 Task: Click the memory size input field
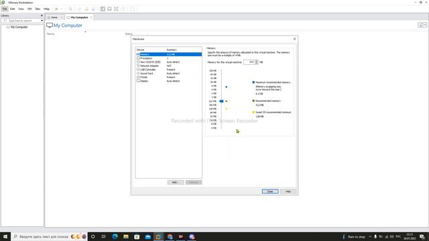point(249,62)
